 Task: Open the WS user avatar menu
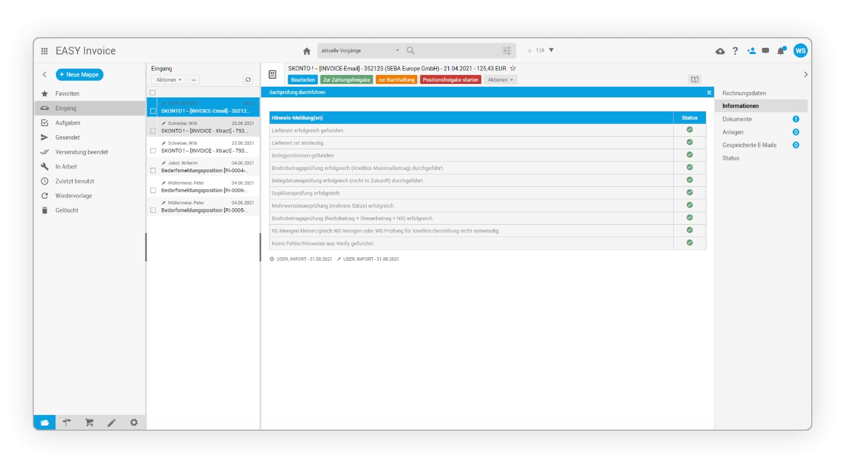click(800, 51)
